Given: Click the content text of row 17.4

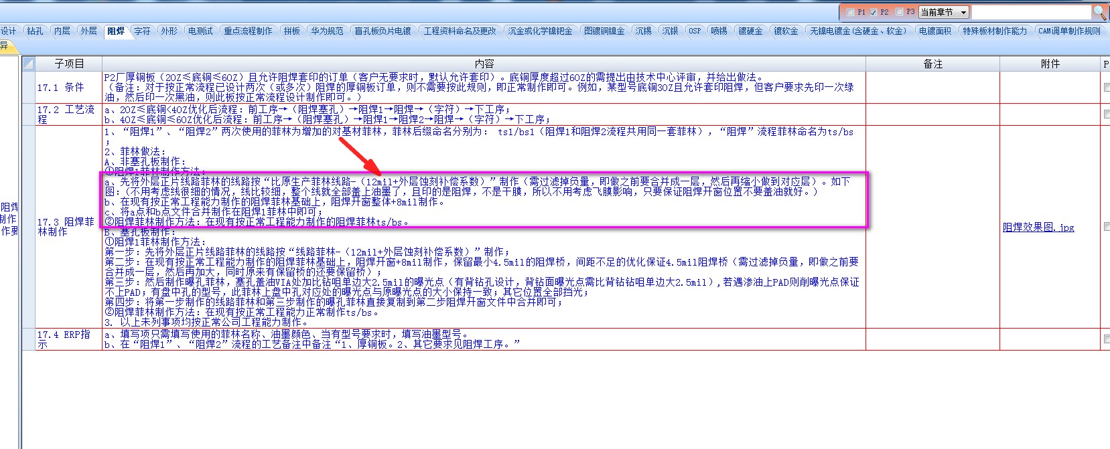Looking at the screenshot, I should coord(311,339).
